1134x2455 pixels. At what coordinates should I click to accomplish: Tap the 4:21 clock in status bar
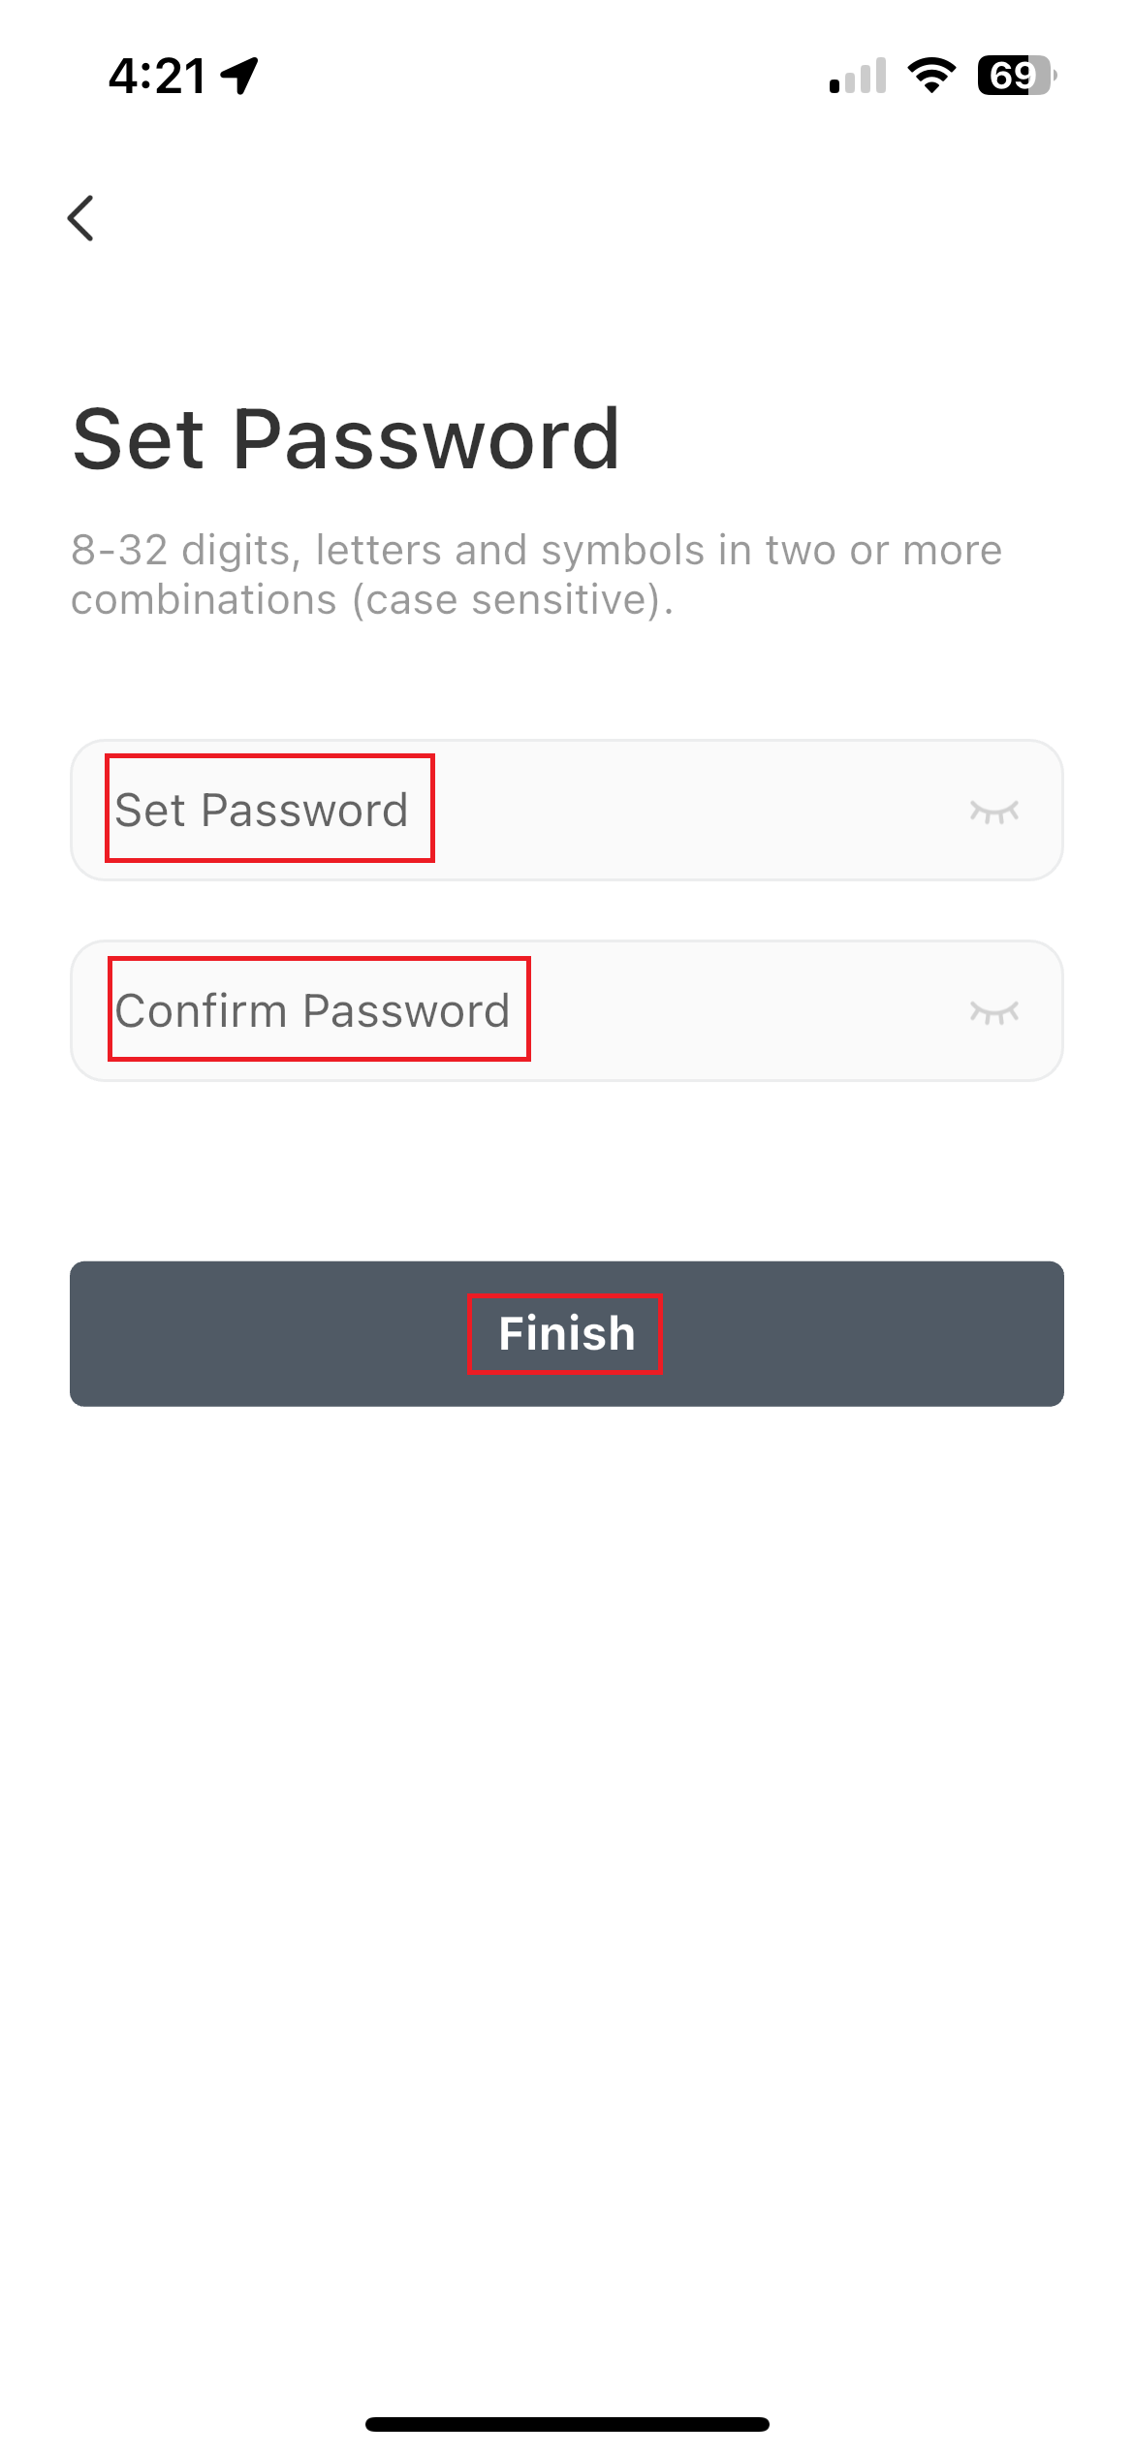(157, 76)
